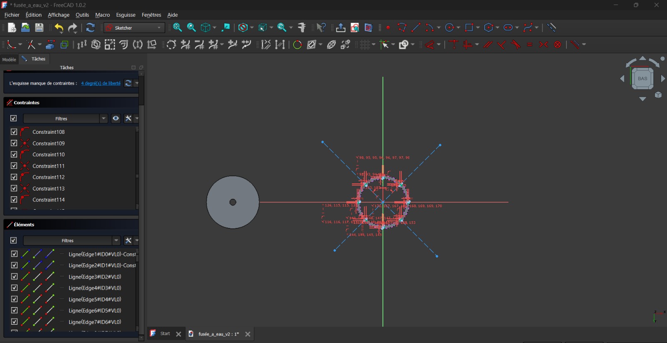Viewport: 667px width, 343px height.
Task: Expand the constraints Filtres dropdown
Action: [104, 119]
